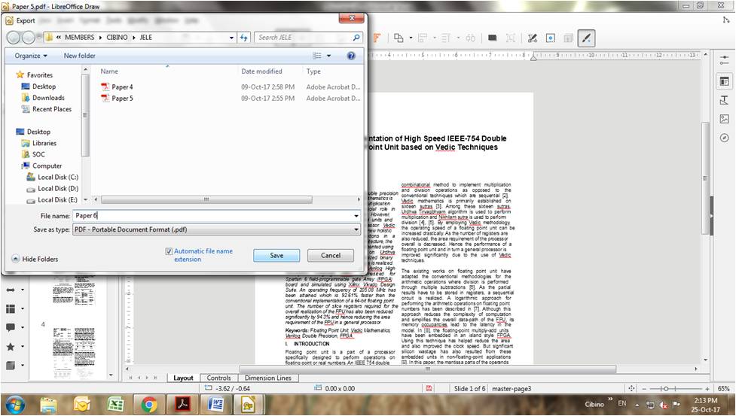Click the zoom out minus button
The width and height of the screenshot is (736, 416).
tap(644, 389)
